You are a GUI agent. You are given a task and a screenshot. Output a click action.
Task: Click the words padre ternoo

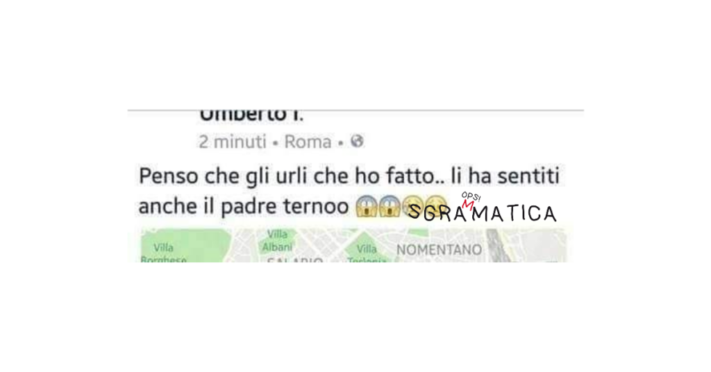[x=285, y=207]
